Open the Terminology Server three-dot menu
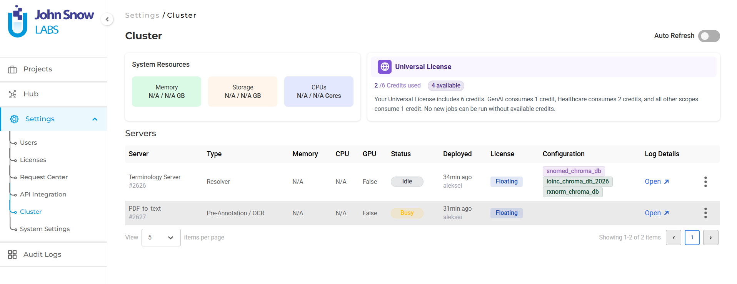This screenshot has height=284, width=737. (x=705, y=182)
